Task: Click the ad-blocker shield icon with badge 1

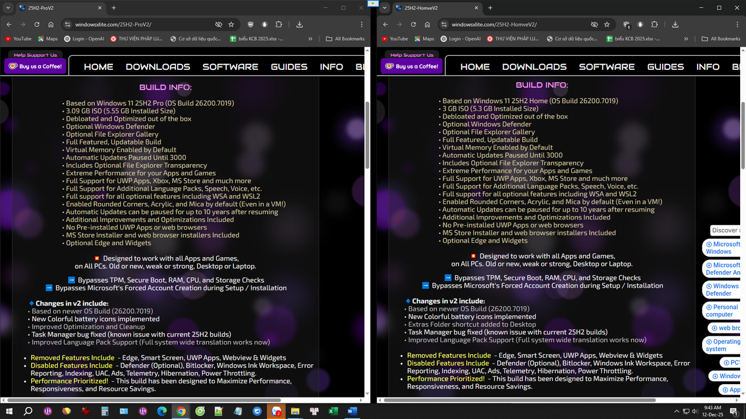Action: 627,24
